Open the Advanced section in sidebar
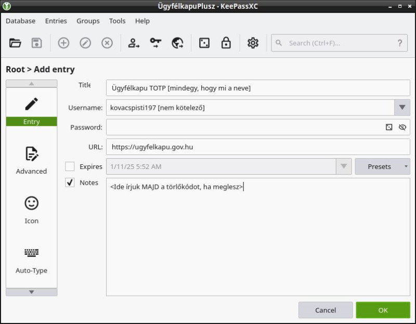 pyautogui.click(x=32, y=160)
